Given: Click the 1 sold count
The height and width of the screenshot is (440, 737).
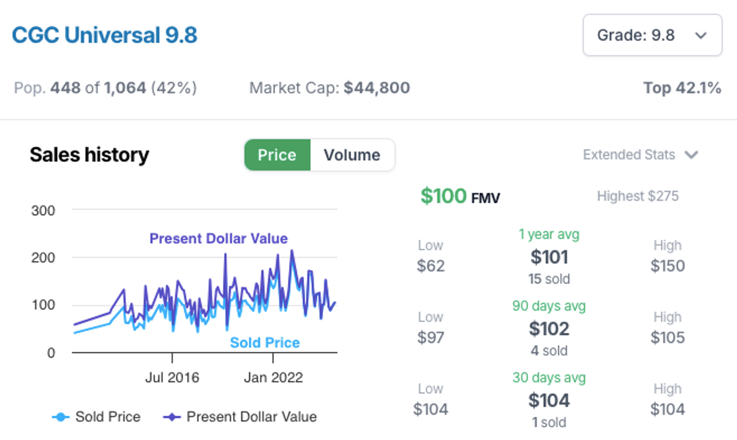Looking at the screenshot, I should (x=549, y=423).
